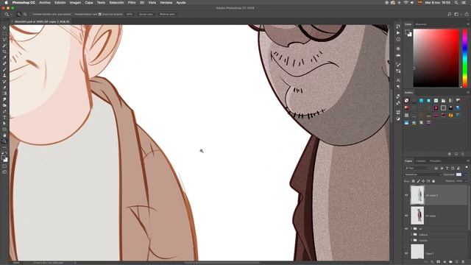Viewport: 471px width, 265px height.
Task: Open the Opacidad slider dropdown arrow
Action: click(x=466, y=174)
